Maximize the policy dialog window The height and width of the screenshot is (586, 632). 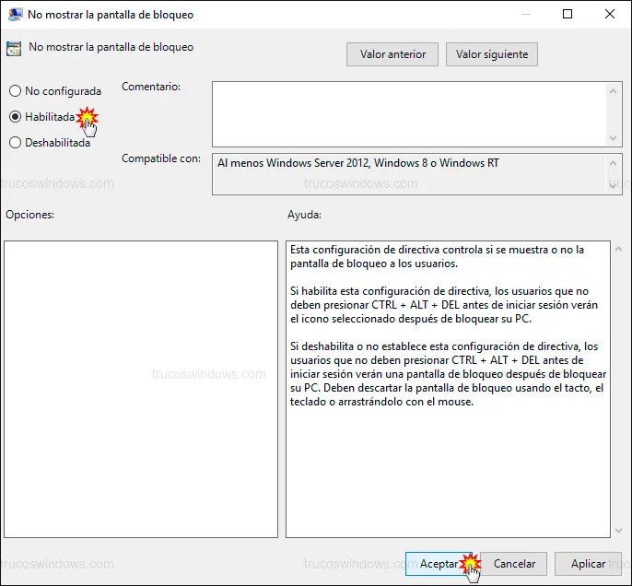(568, 15)
